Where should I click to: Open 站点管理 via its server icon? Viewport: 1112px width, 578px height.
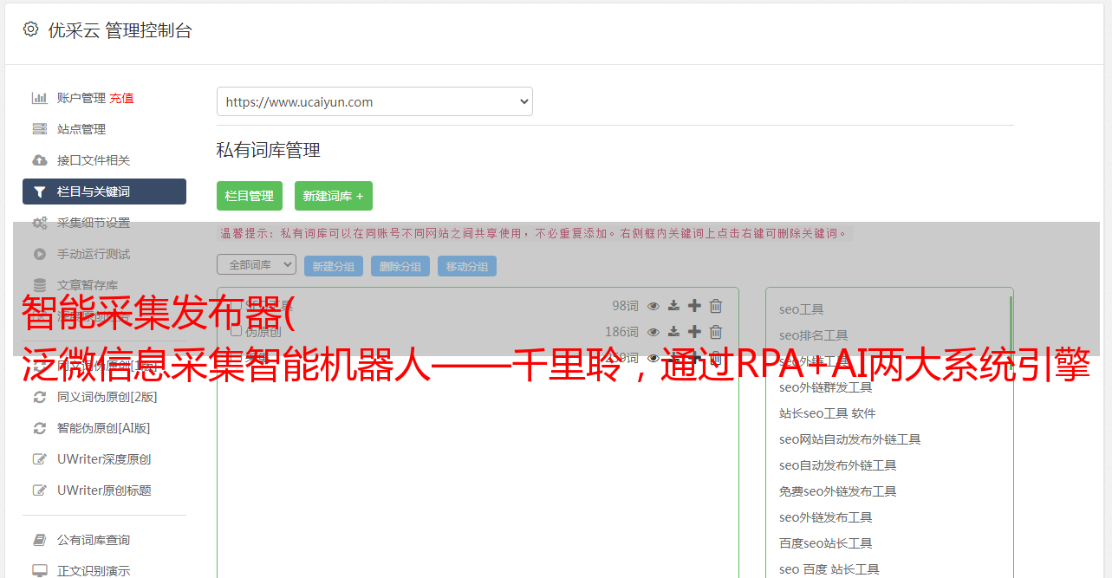[40, 129]
